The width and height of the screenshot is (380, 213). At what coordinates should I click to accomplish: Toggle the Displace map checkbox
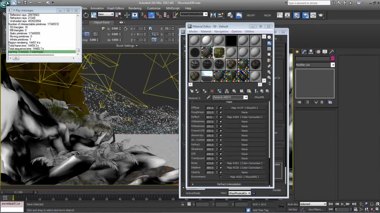tap(220, 168)
